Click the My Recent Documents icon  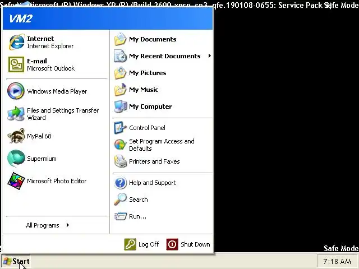pos(120,56)
